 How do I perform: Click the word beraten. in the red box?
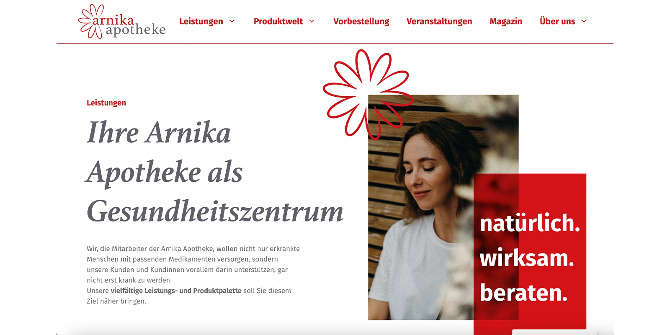tap(523, 292)
